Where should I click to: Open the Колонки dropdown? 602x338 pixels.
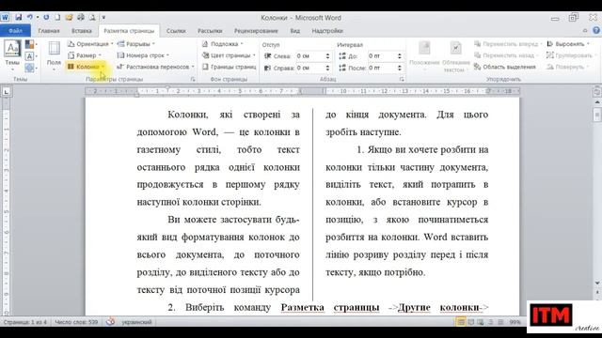pos(86,67)
